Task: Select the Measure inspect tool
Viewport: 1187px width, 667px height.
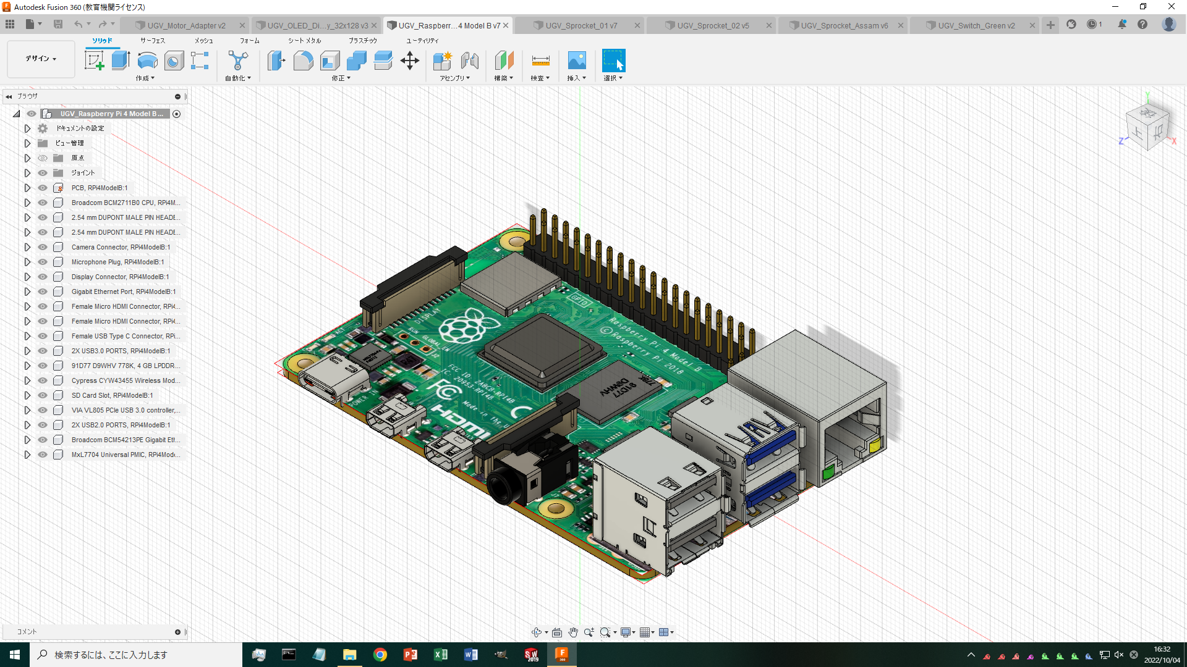Action: 540,61
